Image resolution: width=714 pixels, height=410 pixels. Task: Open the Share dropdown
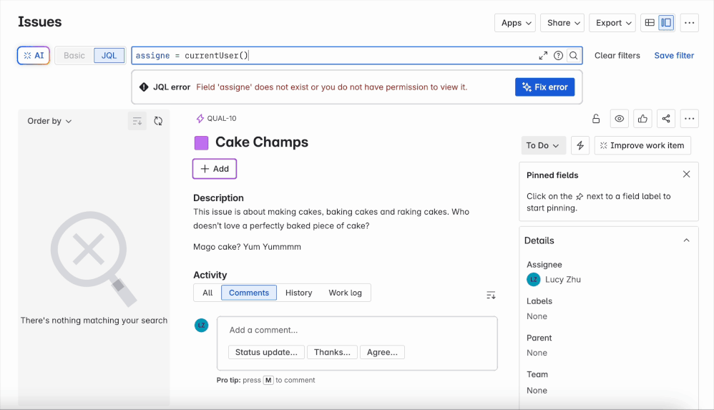[x=562, y=23]
